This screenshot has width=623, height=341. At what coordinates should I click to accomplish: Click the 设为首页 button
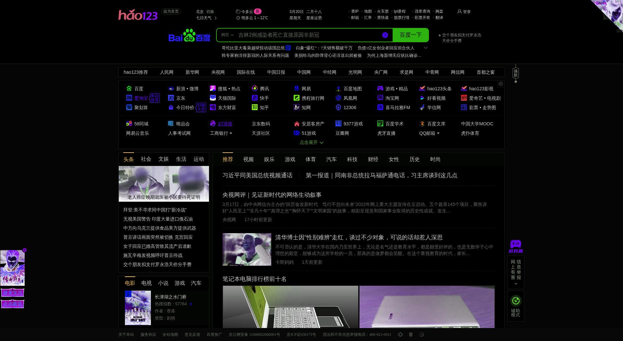point(171,11)
